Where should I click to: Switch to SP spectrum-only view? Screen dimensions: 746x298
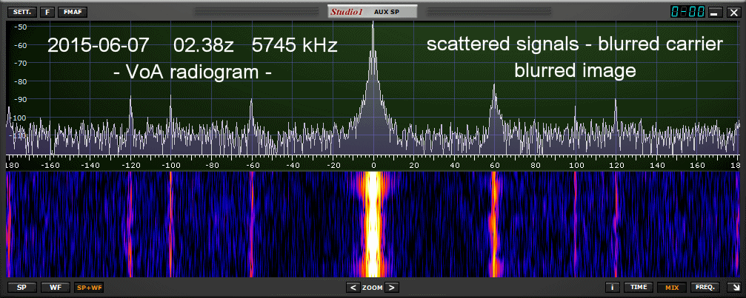pos(20,287)
